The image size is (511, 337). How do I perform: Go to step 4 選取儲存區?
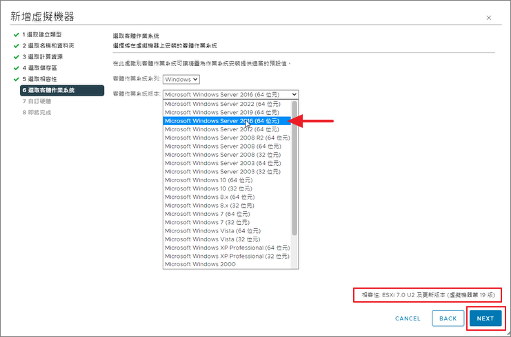(x=39, y=68)
